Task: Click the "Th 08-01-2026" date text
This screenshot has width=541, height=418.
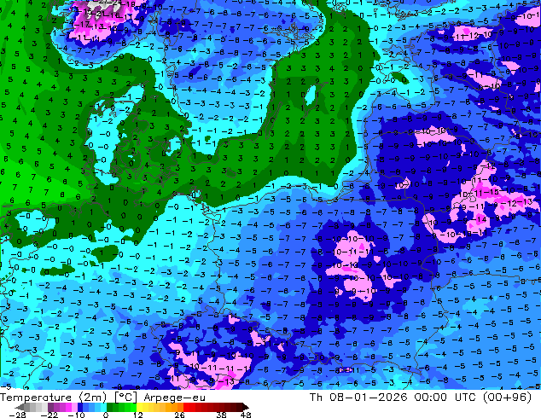Action: pyautogui.click(x=358, y=398)
